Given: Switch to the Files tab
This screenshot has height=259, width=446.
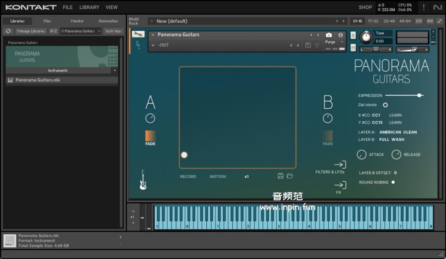Looking at the screenshot, I should [47, 21].
